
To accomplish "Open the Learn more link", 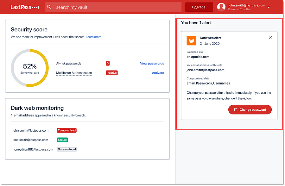I will tap(93, 37).
